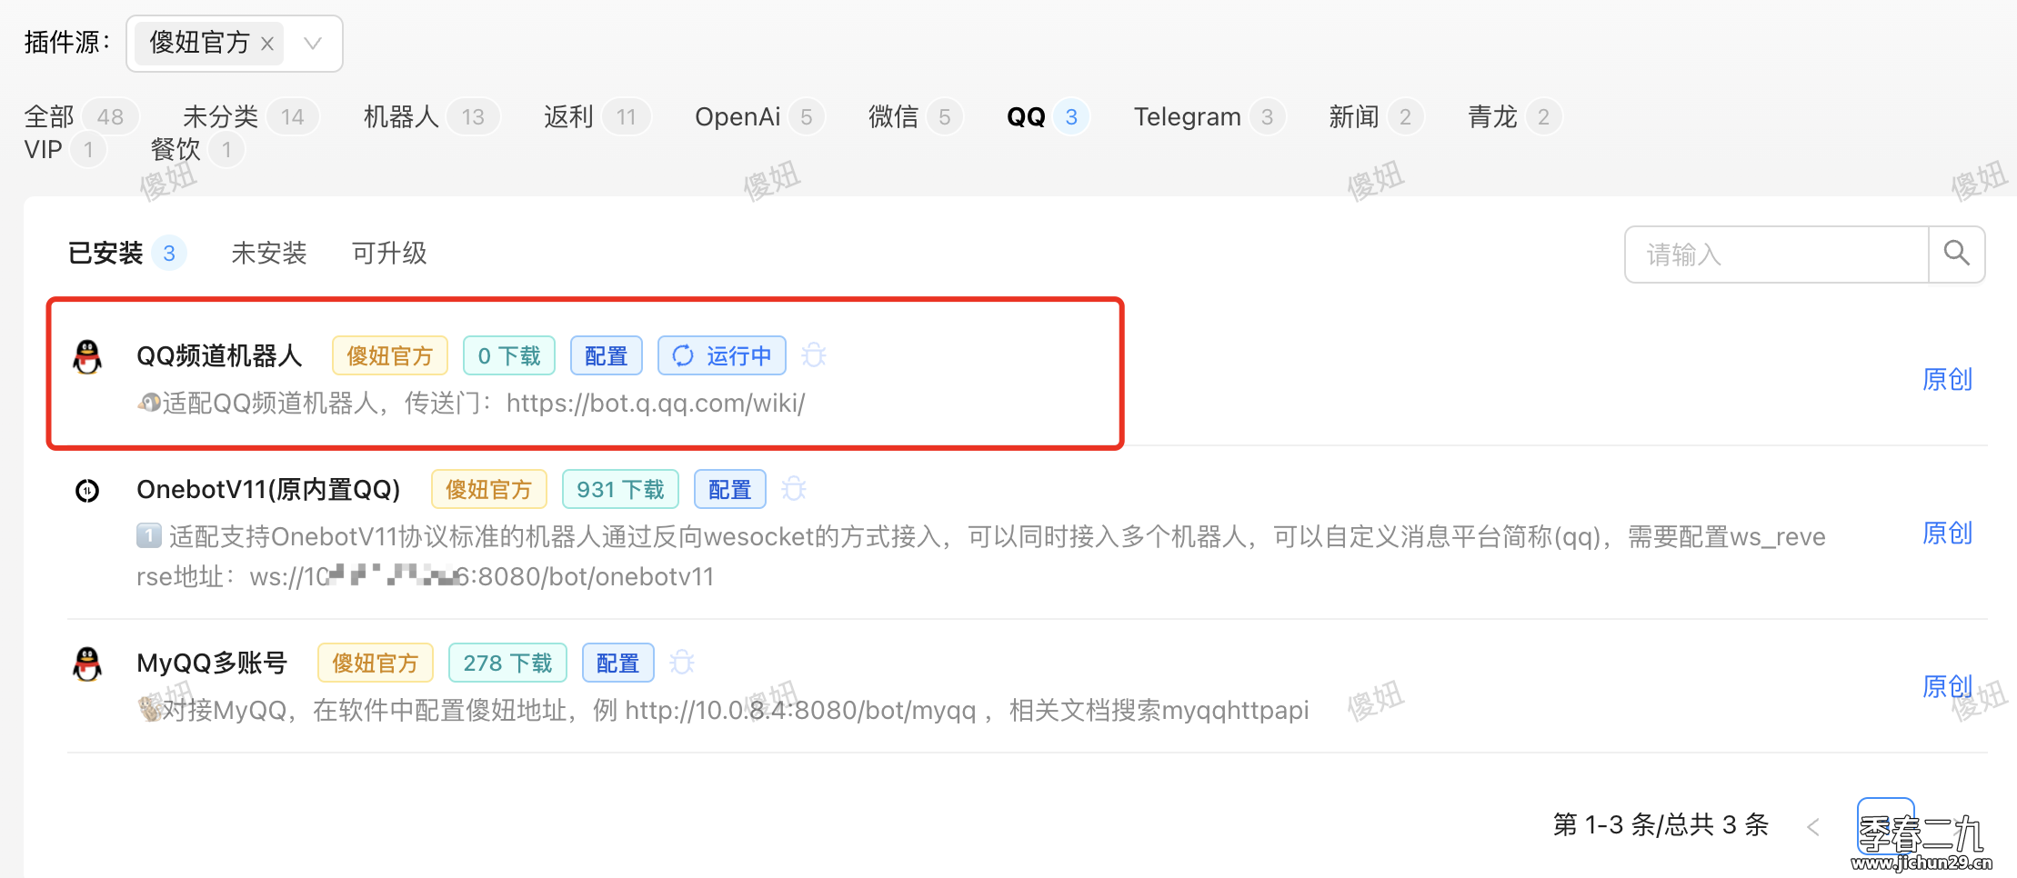The width and height of the screenshot is (2017, 878).
Task: Select the VIP category tab
Action: tap(65, 149)
